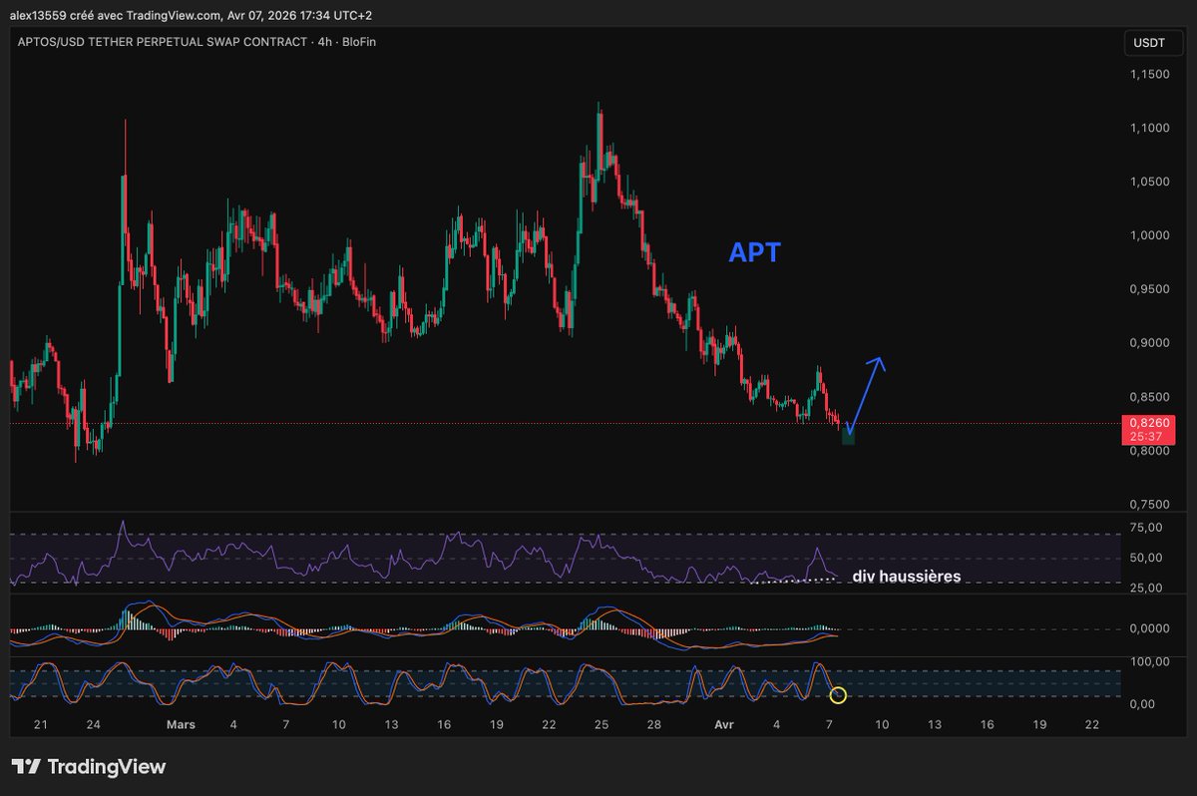Click the 75,00 RSI scale value
This screenshot has height=796, width=1197.
pyautogui.click(x=1146, y=528)
